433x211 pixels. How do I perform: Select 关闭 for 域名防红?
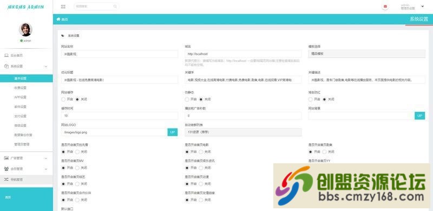324,99
